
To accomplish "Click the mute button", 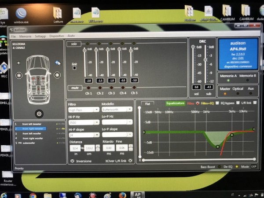I will click(75, 88).
